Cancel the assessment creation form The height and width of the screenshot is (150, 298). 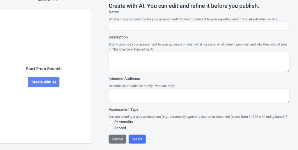coord(118,139)
